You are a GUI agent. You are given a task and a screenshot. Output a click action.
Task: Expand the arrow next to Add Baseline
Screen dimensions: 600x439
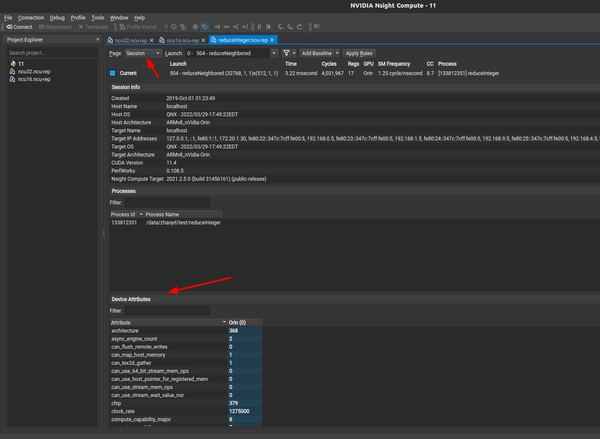(337, 53)
